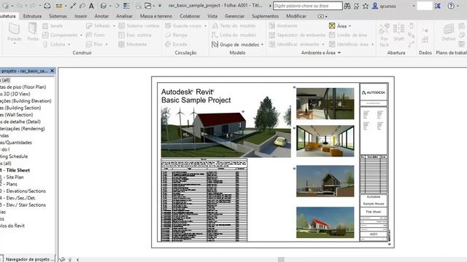Click the Área tool icon
This screenshot has width=467, height=262.
(x=332, y=26)
